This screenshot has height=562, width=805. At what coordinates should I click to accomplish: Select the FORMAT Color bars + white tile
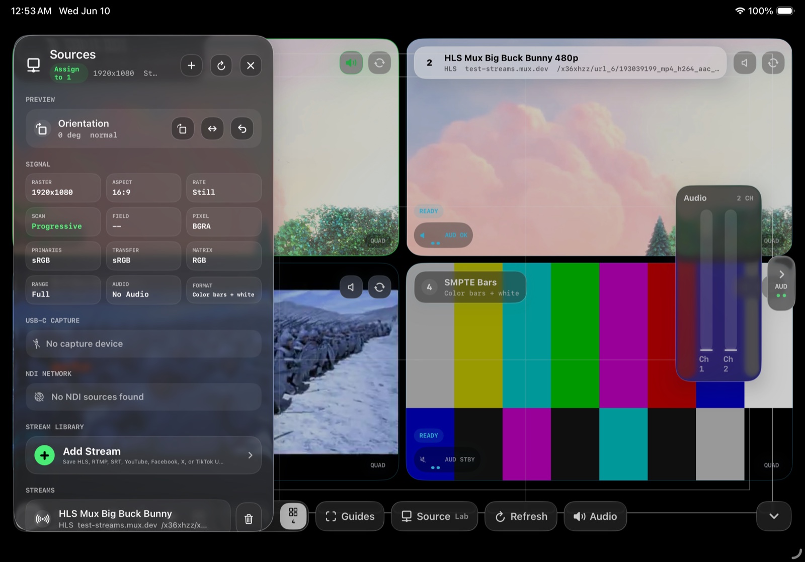[x=224, y=290]
